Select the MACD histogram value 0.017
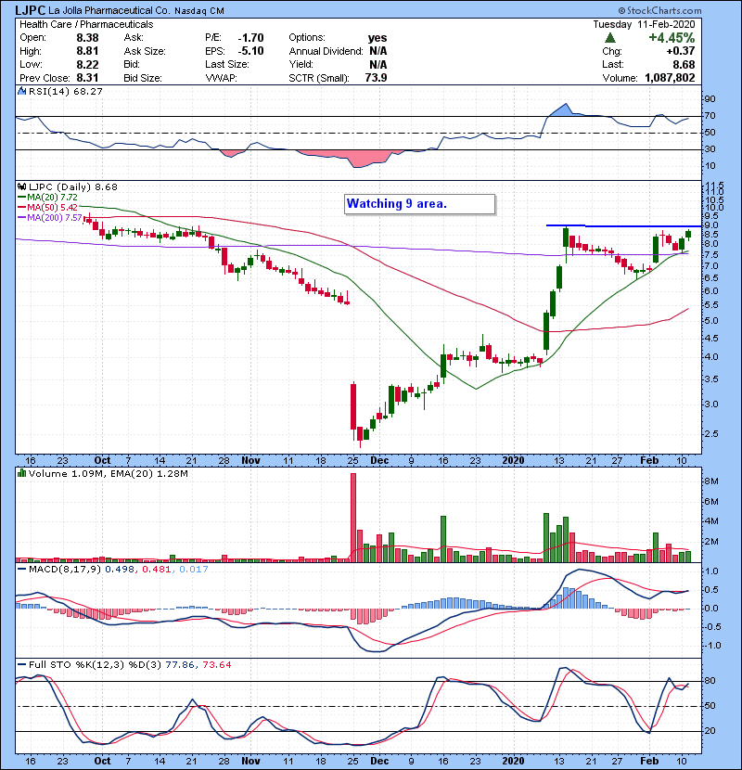Image resolution: width=742 pixels, height=770 pixels. click(x=194, y=570)
